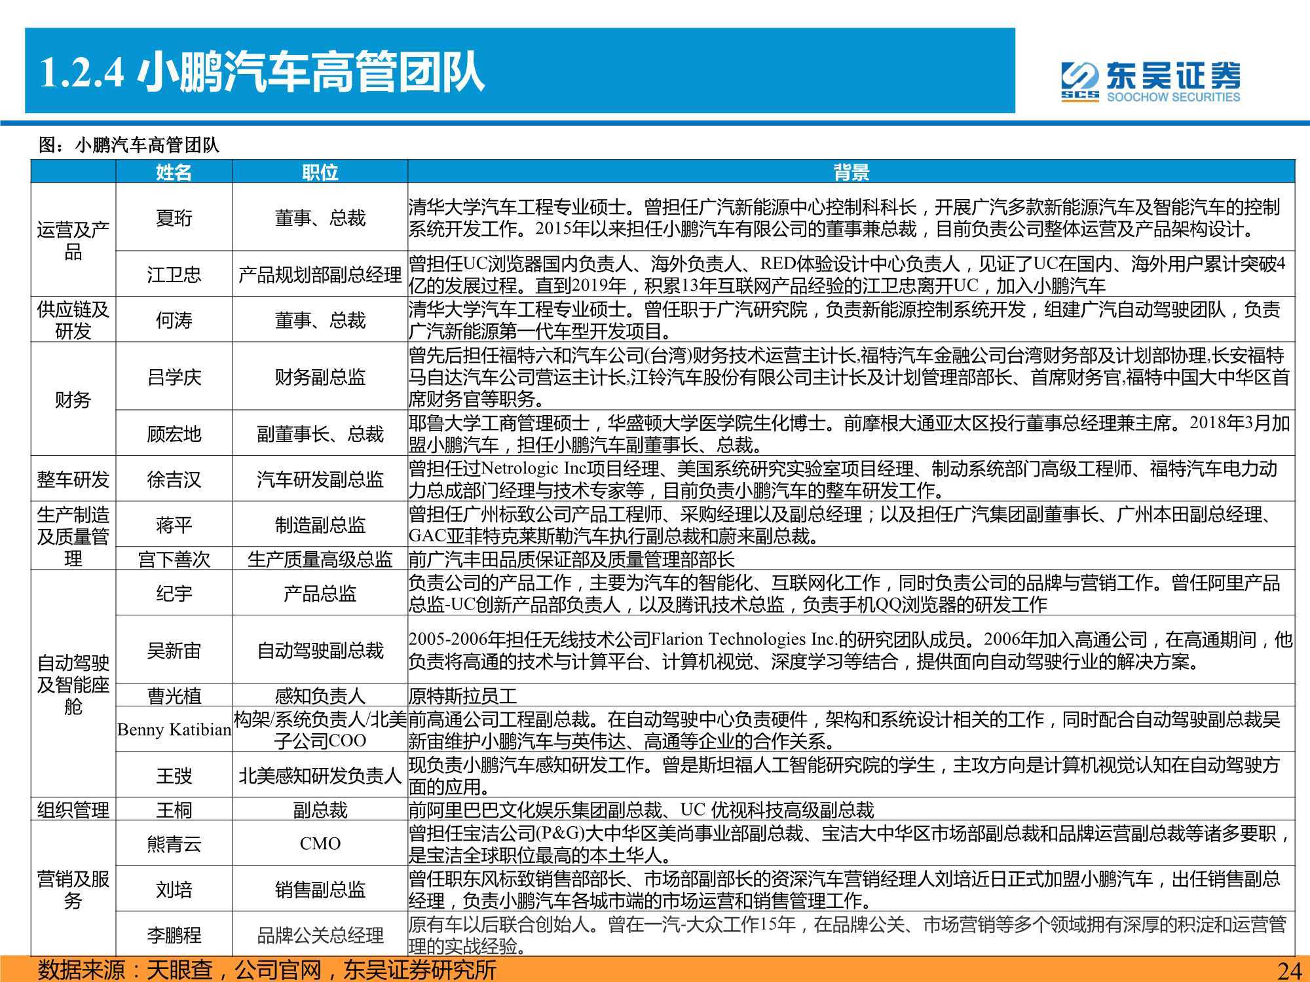
Task: Click the data source line 天眼查,公司官网
Action: [x=267, y=970]
